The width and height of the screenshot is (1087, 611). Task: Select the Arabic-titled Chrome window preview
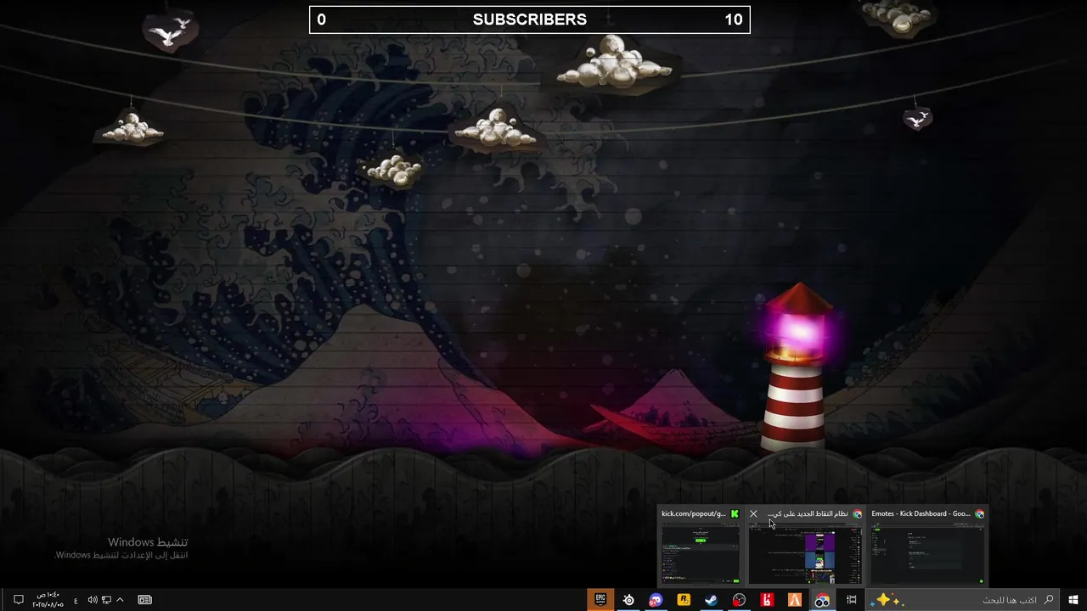[805, 547]
